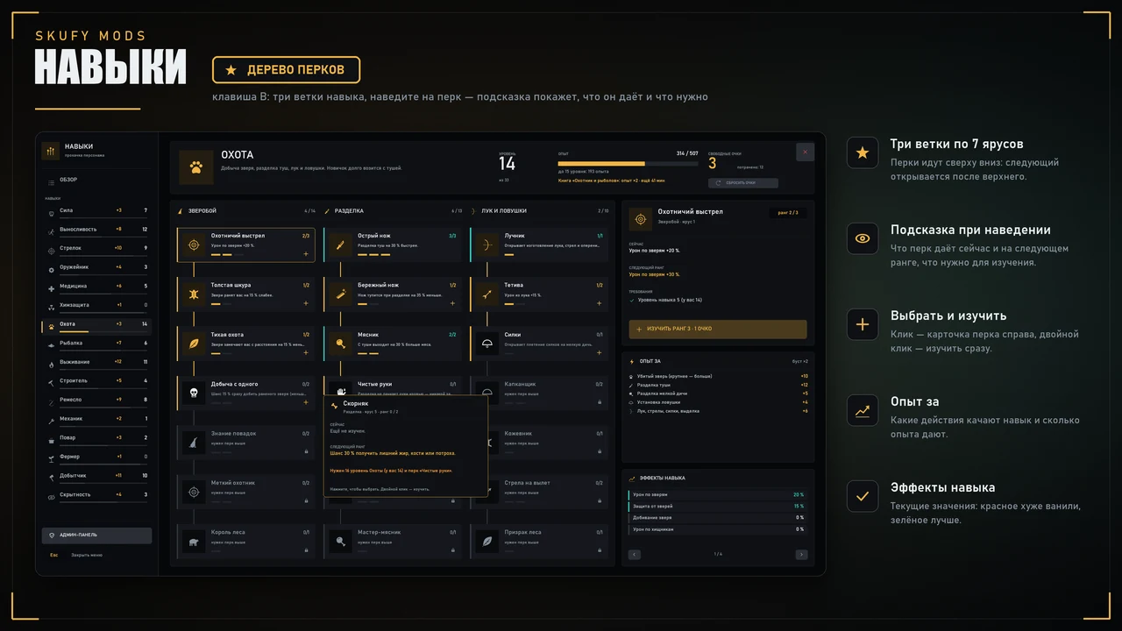Click the Лучник bow icon
Screen dimensions: 1122x631
[x=486, y=245]
